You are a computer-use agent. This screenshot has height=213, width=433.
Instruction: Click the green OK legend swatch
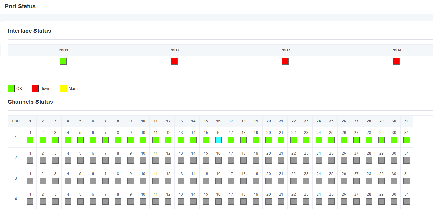pyautogui.click(x=11, y=89)
